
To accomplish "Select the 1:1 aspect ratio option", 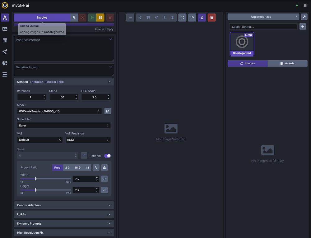I will [87, 167].
